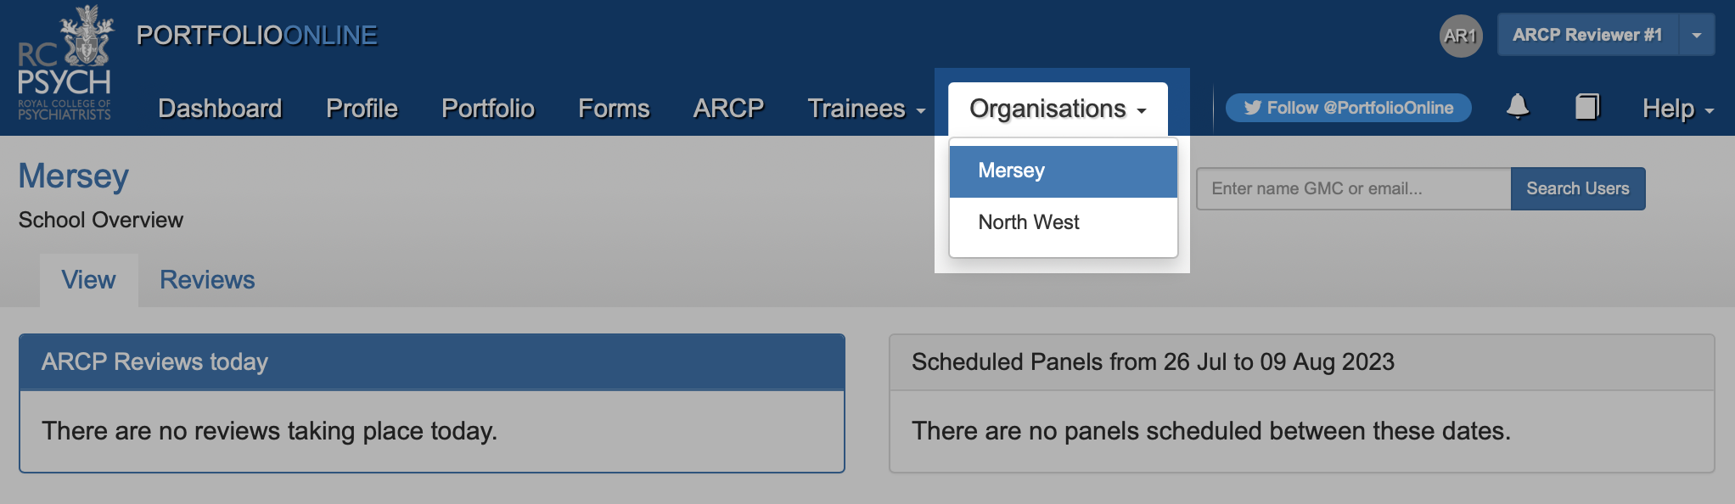Switch to the Reviews tab
Viewport: 1735px width, 504px height.
click(207, 280)
